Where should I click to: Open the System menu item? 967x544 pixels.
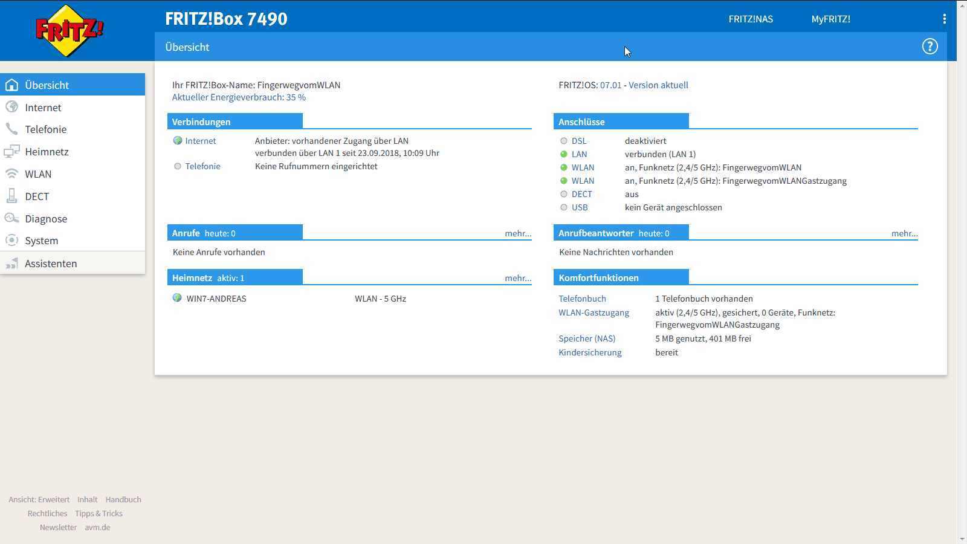(x=73, y=241)
